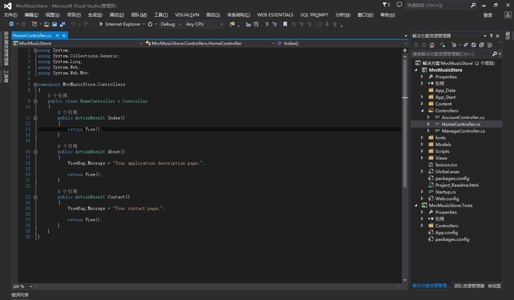The image size is (514, 300).
Task: Start debugging with the green play icon
Action: point(101,24)
